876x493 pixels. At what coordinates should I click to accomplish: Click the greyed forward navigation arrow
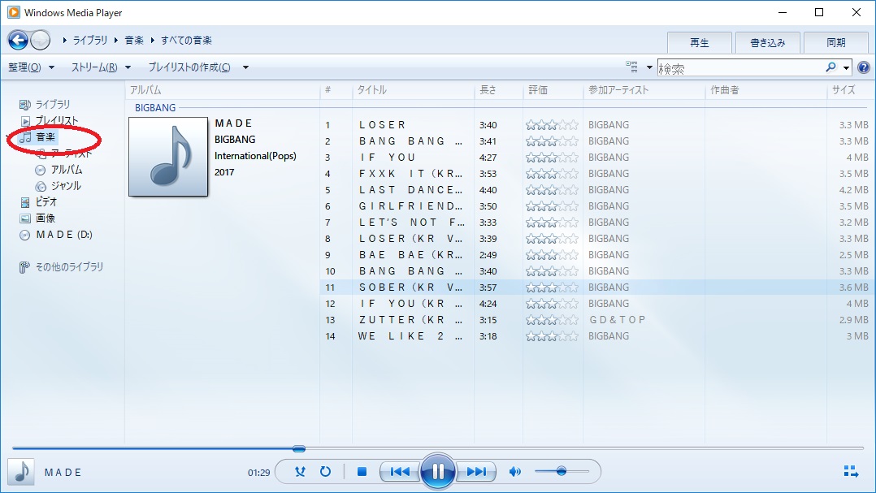click(x=41, y=40)
